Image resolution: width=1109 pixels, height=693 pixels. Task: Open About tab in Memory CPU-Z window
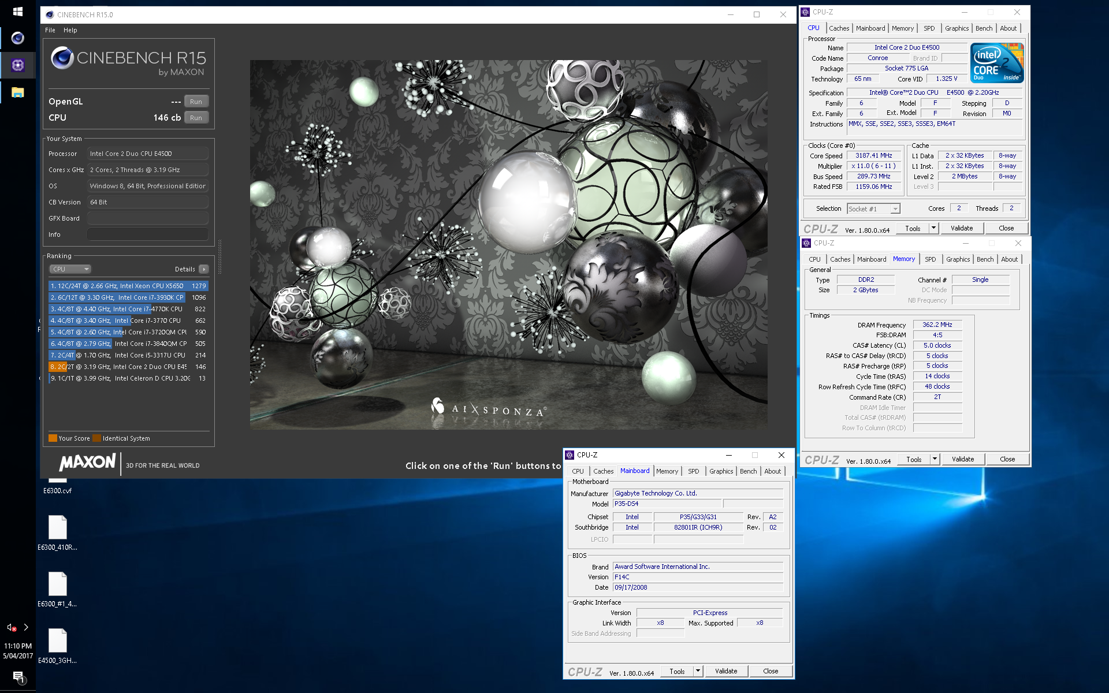[x=1009, y=259]
